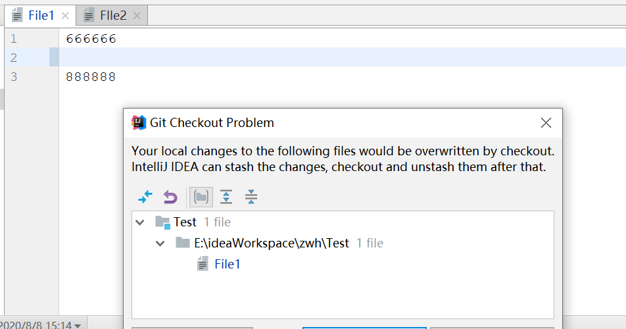The width and height of the screenshot is (626, 329).
Task: Click the Test module folder icon
Action: pos(162,222)
